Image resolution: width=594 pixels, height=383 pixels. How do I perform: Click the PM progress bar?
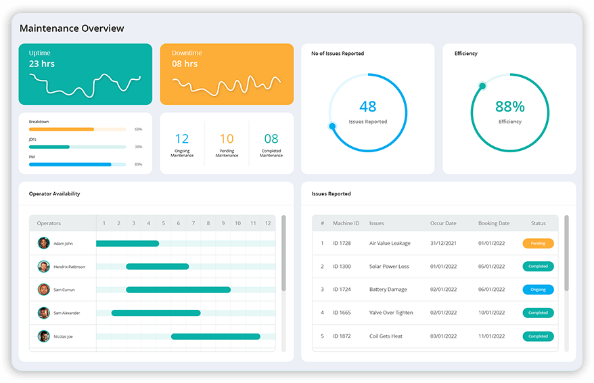coord(77,164)
